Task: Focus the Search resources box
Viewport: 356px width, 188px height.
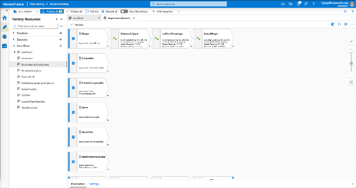Action: pos(188,4)
